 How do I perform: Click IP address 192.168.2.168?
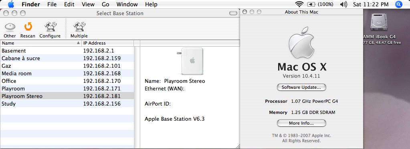click(102, 73)
